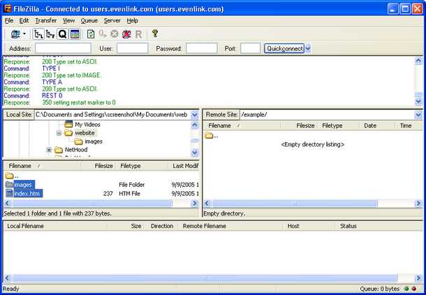This screenshot has height=295, width=426.
Task: Open the Help menu
Action: click(x=132, y=21)
